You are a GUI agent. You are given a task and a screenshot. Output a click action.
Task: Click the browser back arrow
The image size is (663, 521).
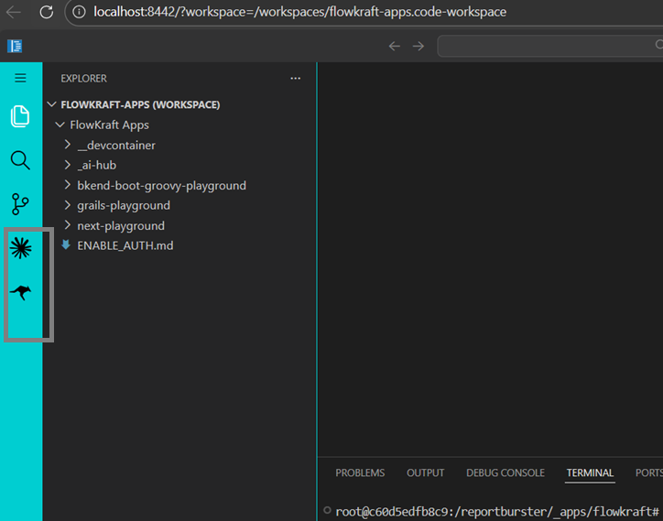[14, 12]
